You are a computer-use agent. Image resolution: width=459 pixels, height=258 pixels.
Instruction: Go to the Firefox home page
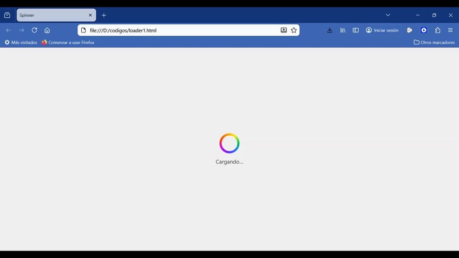(47, 30)
